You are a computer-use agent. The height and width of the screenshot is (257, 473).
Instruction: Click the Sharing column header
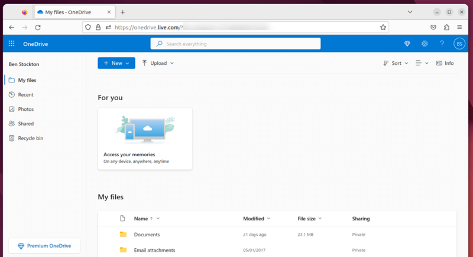coord(361,219)
